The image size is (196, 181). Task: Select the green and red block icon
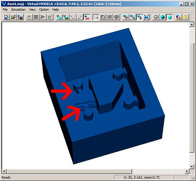pyautogui.click(x=66, y=17)
